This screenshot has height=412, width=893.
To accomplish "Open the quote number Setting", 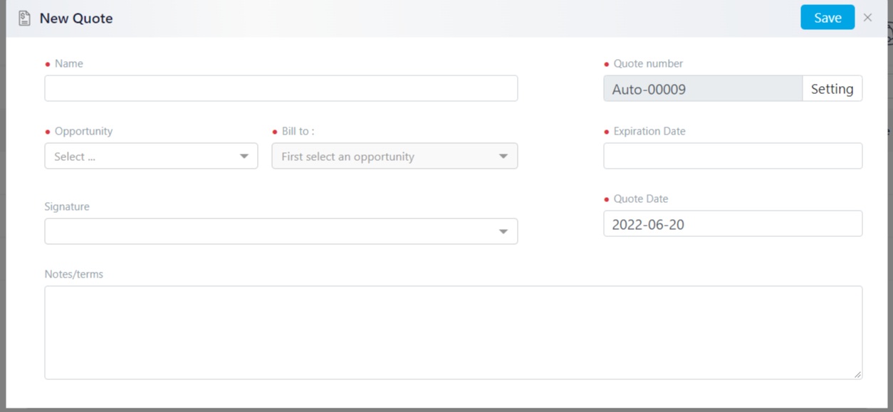I will tap(832, 89).
